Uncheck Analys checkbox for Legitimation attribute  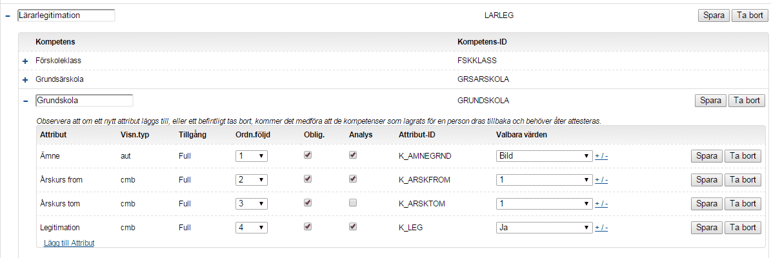tap(353, 227)
